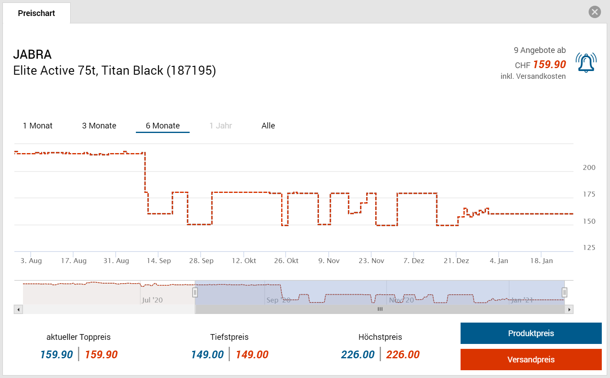The image size is (610, 378).
Task: Click the 159.90 offer price link
Action: click(549, 64)
